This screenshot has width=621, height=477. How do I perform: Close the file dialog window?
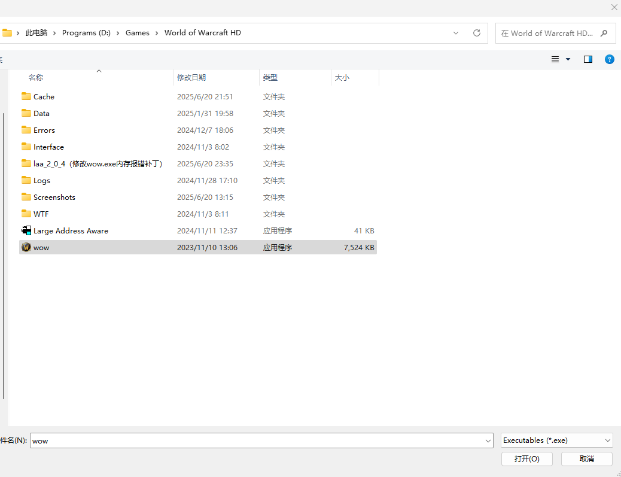[614, 7]
